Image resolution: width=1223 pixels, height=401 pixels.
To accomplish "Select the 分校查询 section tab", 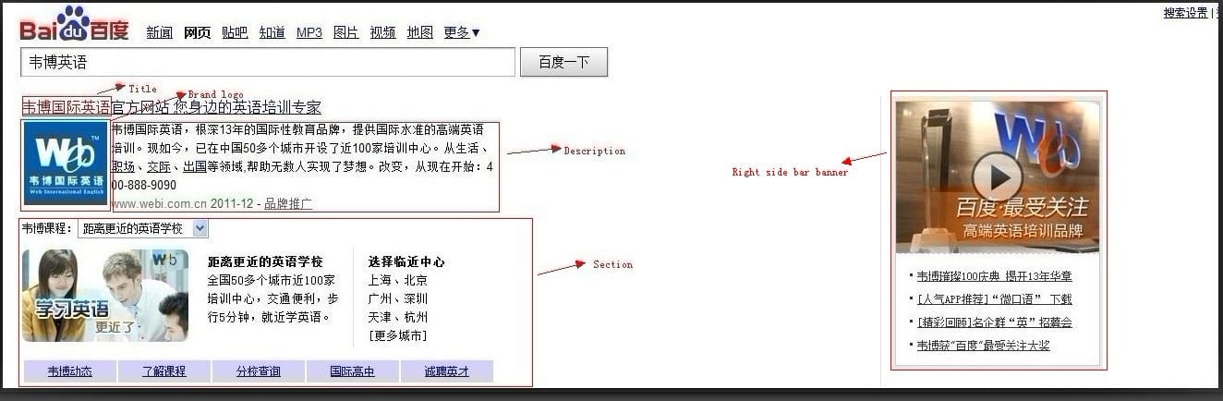I will click(x=259, y=371).
